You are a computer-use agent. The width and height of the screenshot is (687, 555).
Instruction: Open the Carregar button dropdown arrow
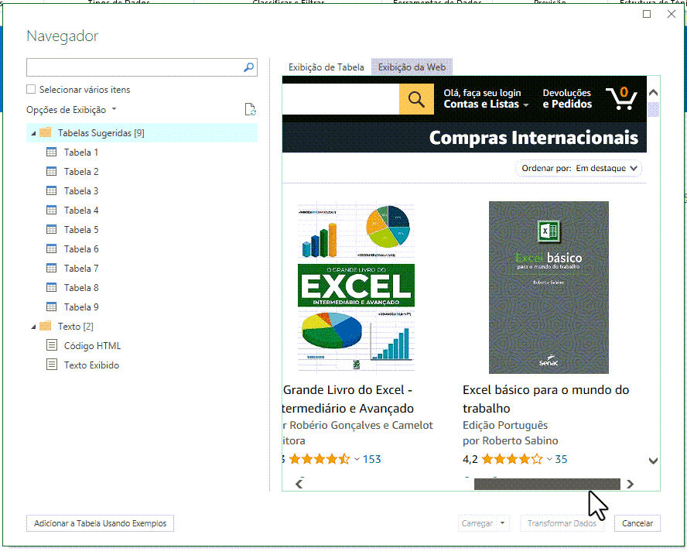pyautogui.click(x=503, y=523)
